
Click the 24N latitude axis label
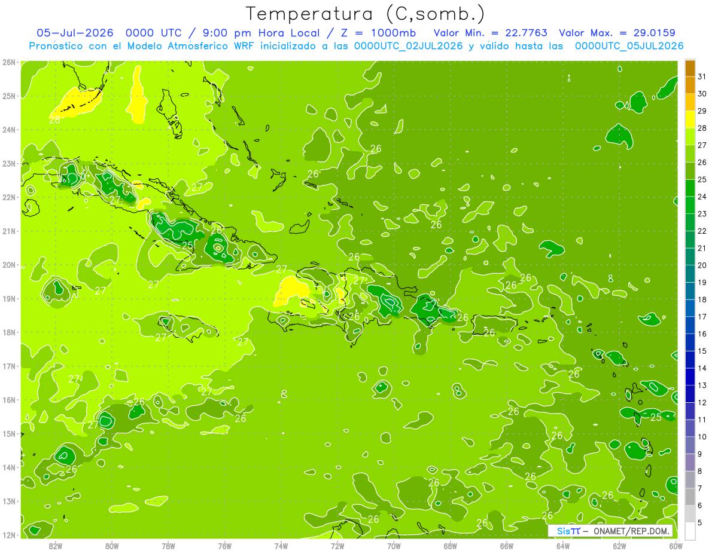8,130
